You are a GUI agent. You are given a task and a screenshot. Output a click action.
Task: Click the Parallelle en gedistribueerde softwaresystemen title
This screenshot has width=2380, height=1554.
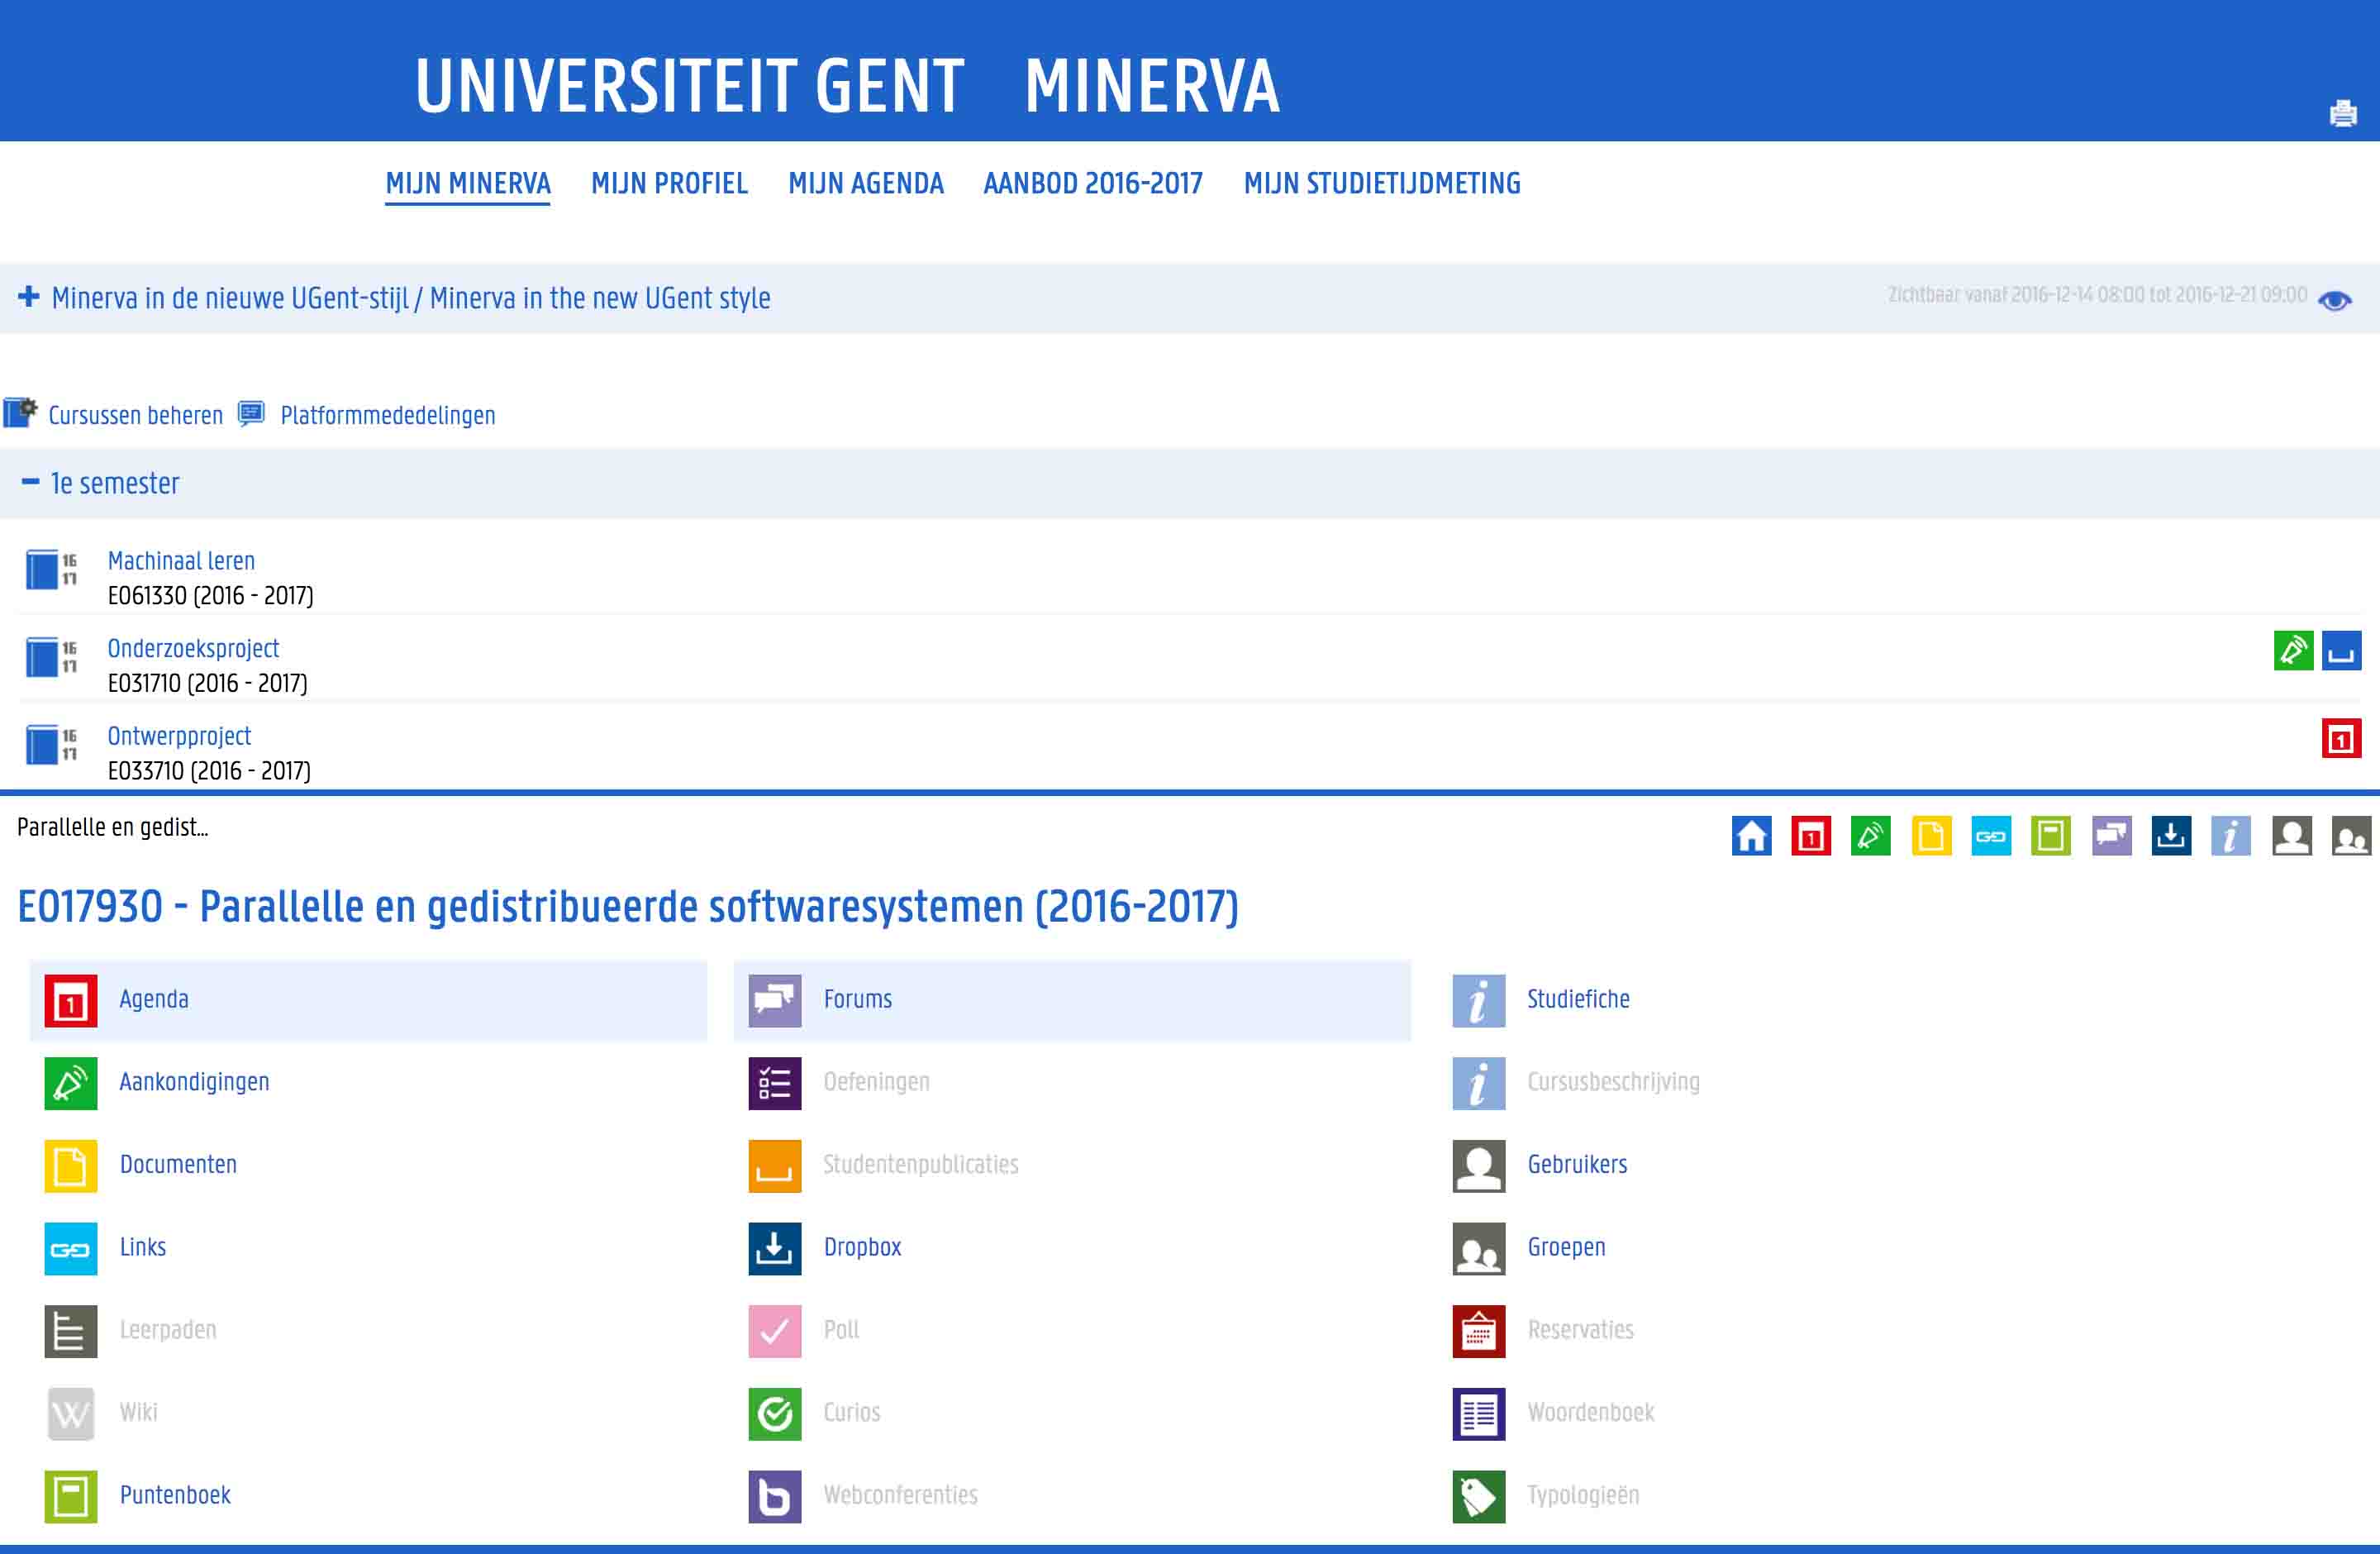point(628,907)
